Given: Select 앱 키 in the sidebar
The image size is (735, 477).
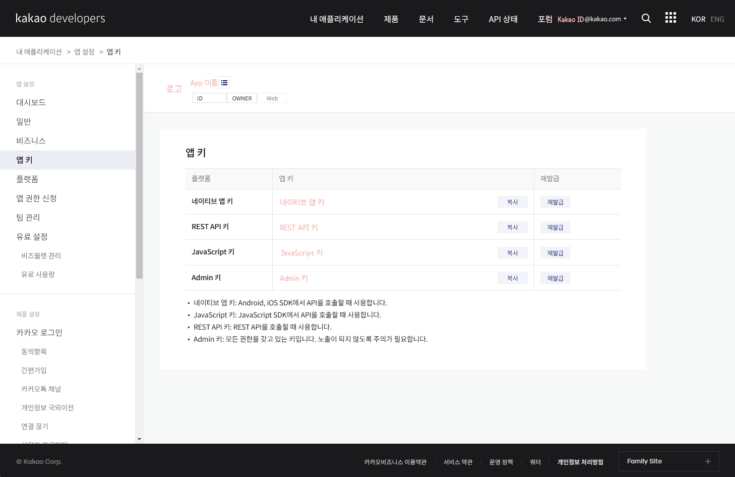Looking at the screenshot, I should tap(68, 160).
